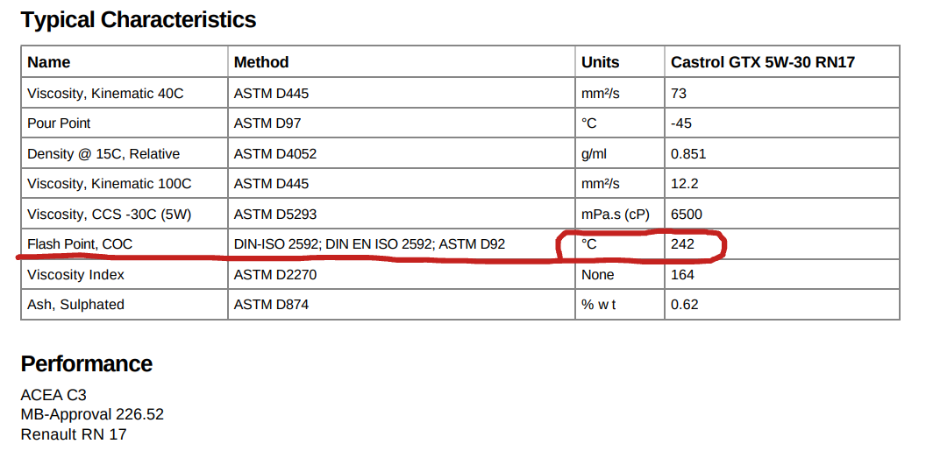Image resolution: width=926 pixels, height=458 pixels.
Task: Select the Density @ 15C, Relative cell
Action: coord(103,154)
